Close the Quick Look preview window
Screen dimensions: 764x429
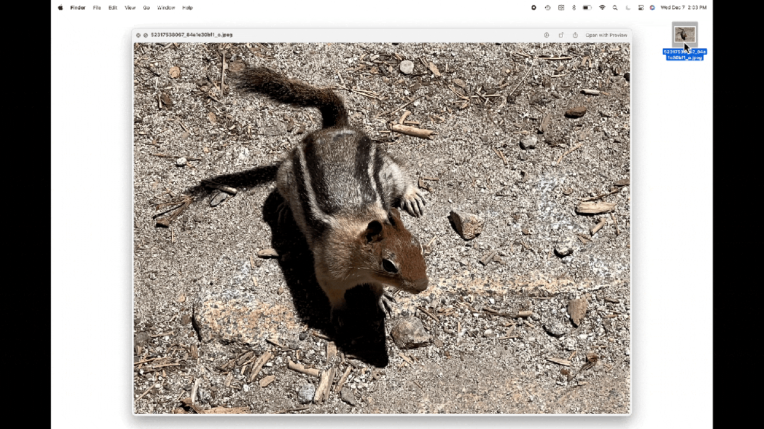138,35
